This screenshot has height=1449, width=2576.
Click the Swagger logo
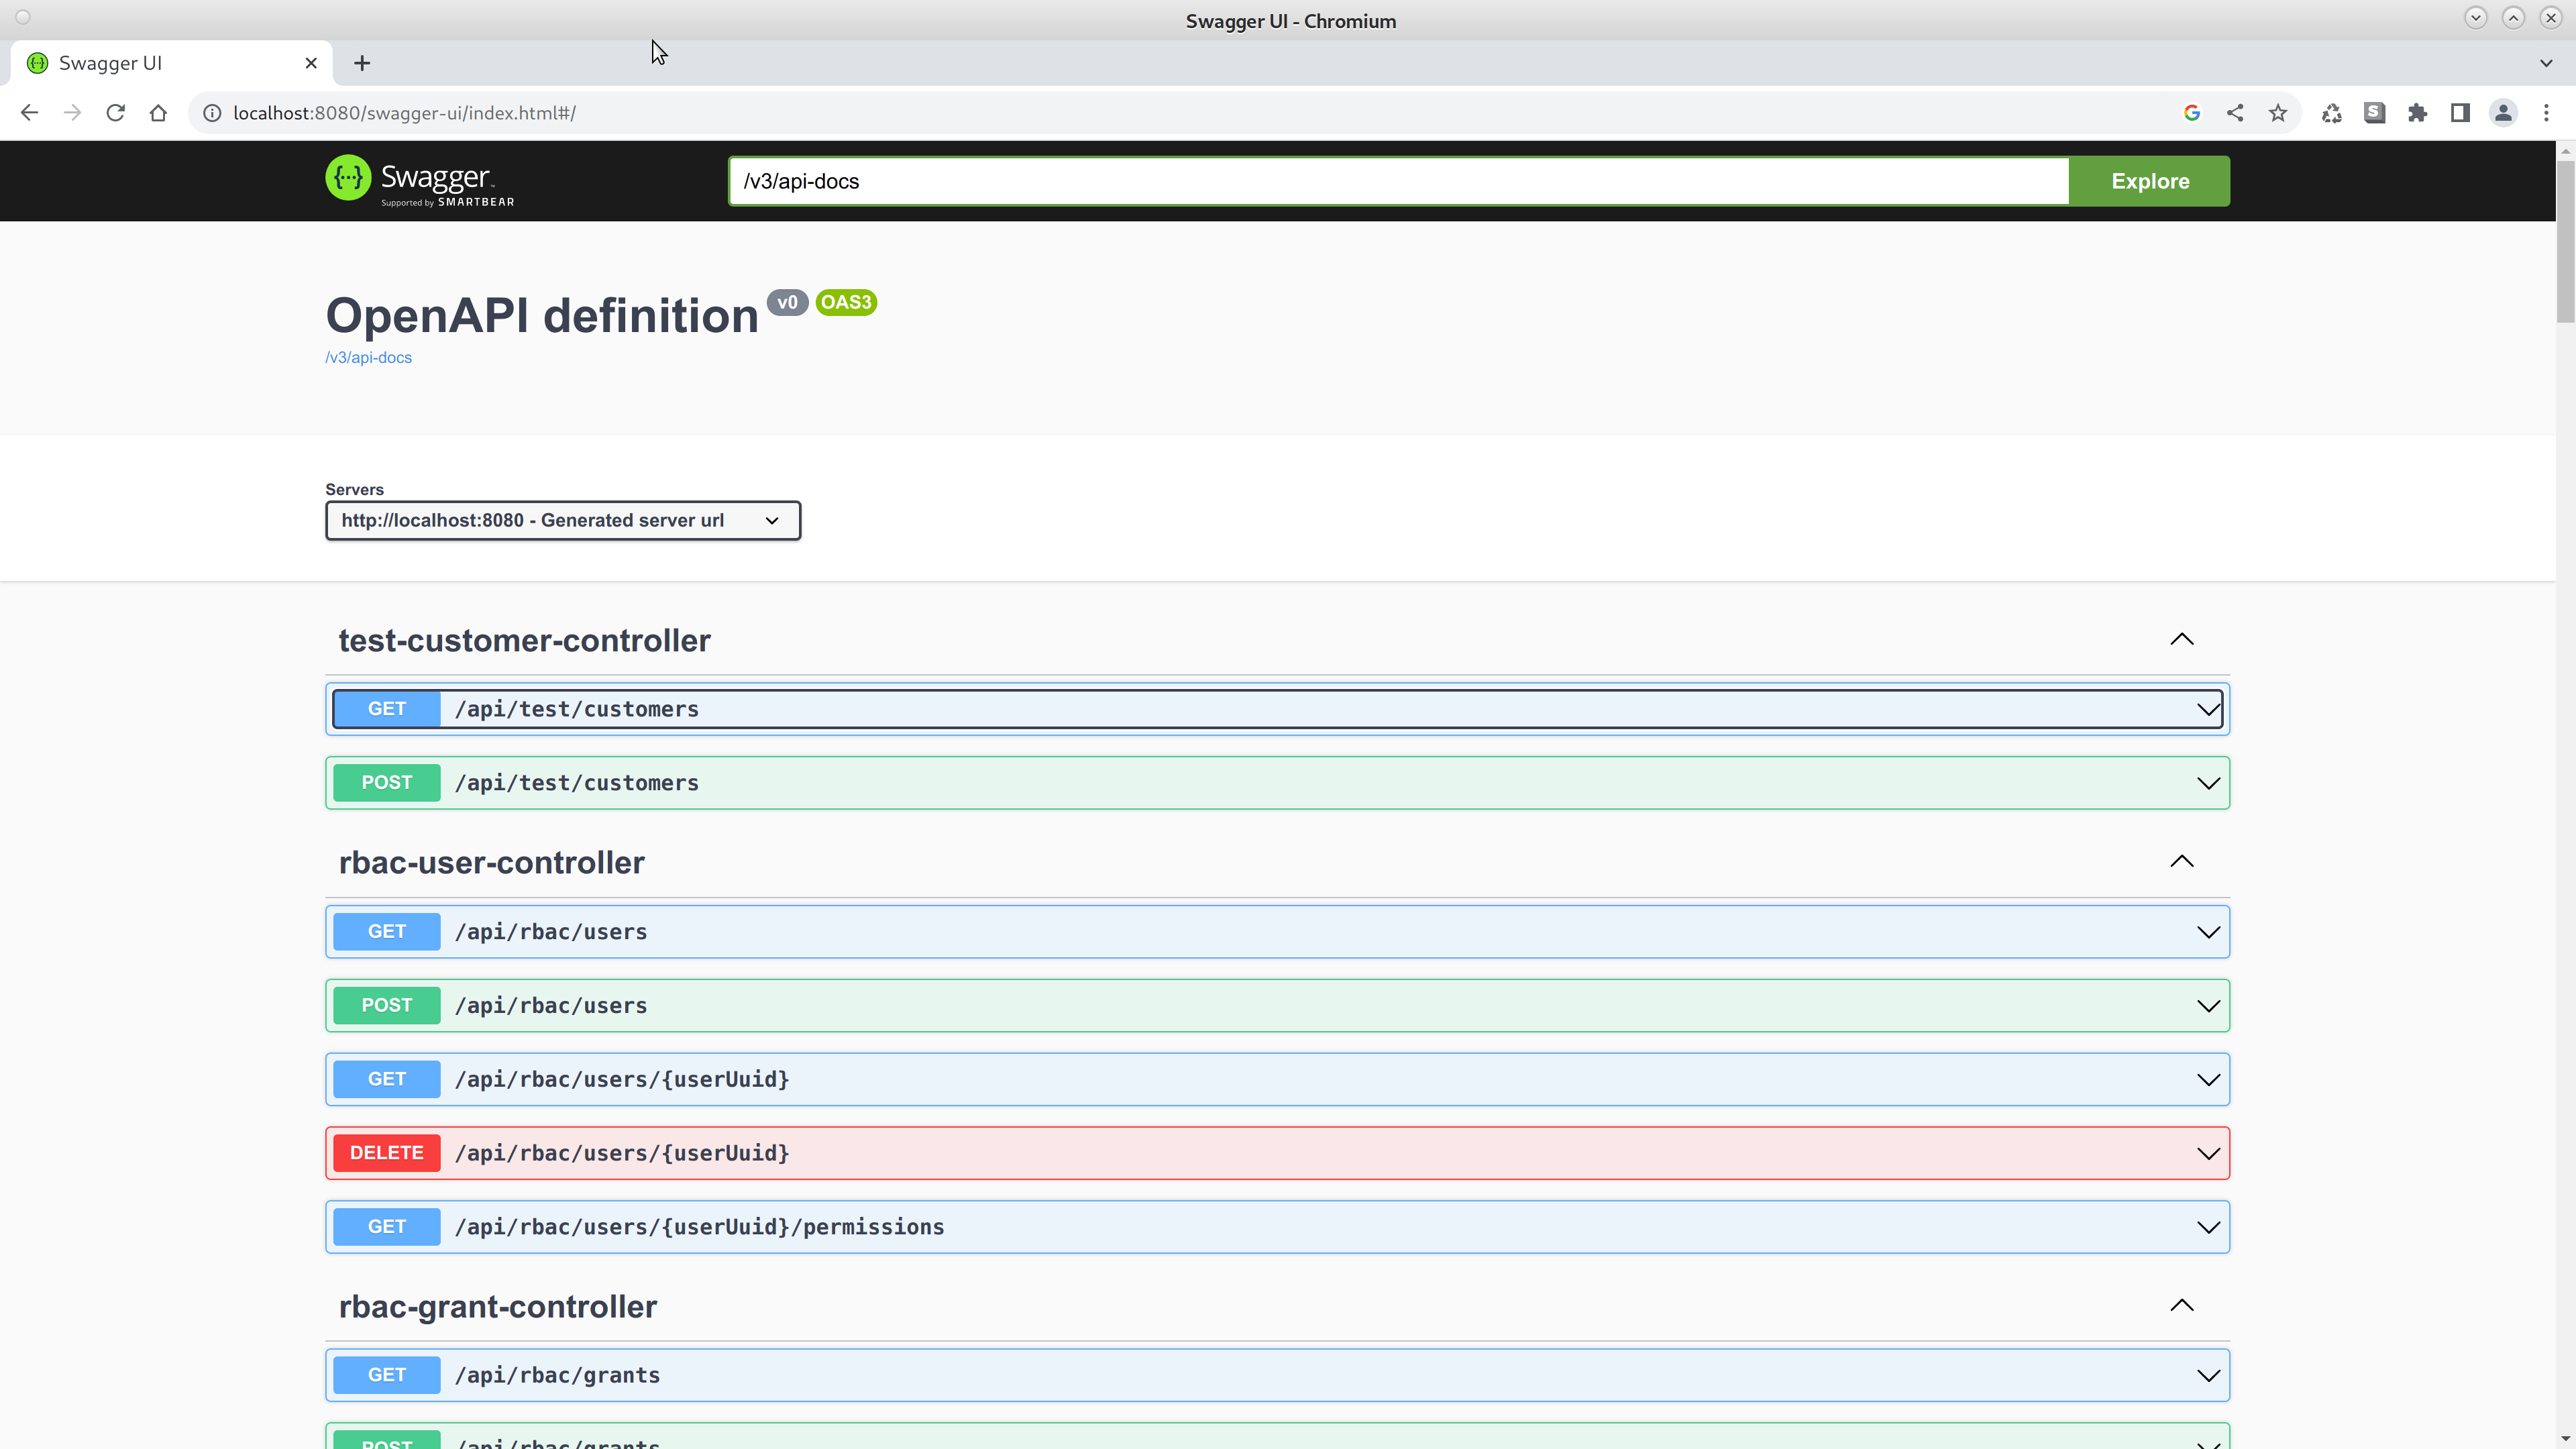coord(420,180)
